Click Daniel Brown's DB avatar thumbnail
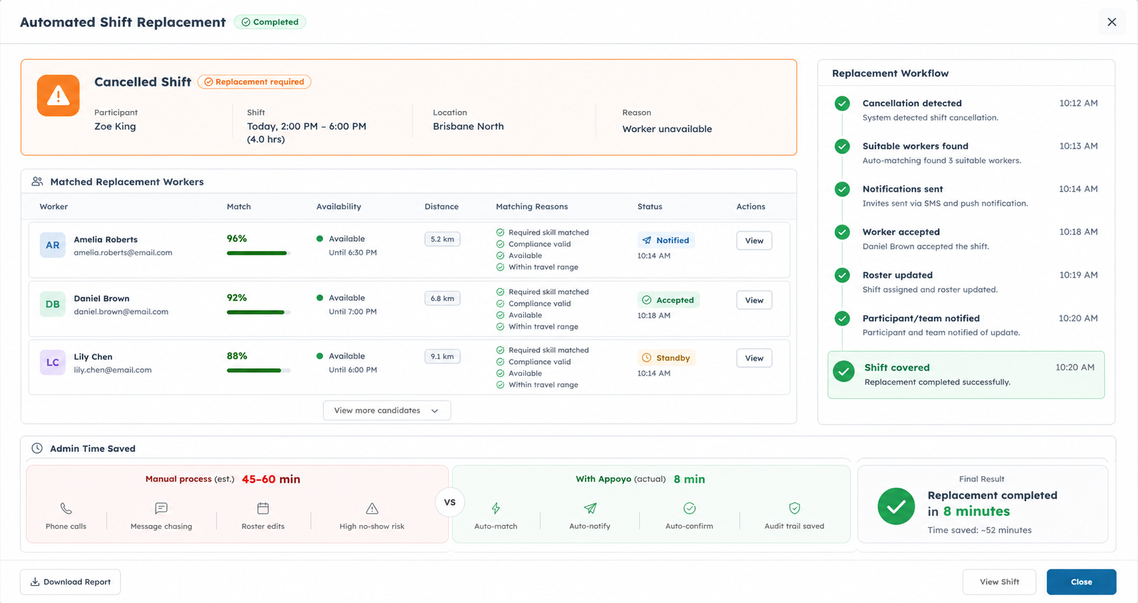 (x=52, y=304)
